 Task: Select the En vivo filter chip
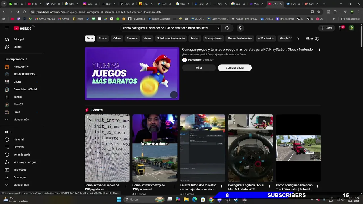pyautogui.click(x=195, y=39)
